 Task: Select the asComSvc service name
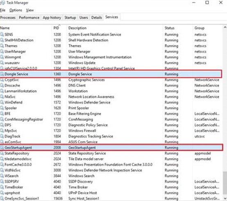point(13,142)
